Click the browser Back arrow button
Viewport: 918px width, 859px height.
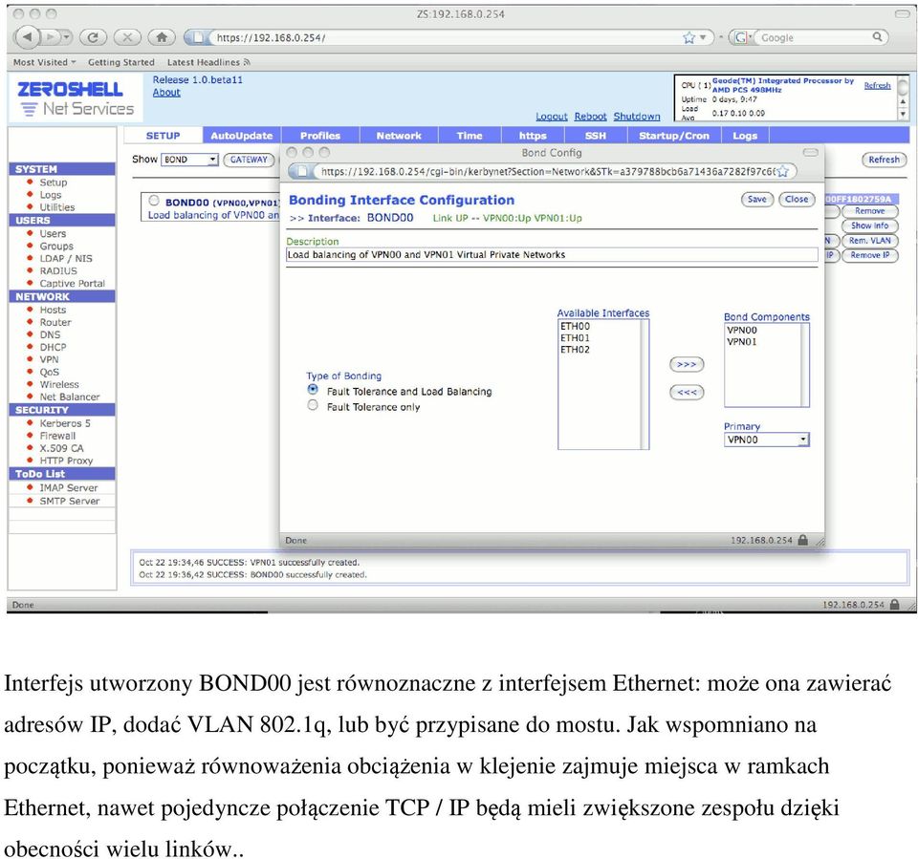coord(27,37)
